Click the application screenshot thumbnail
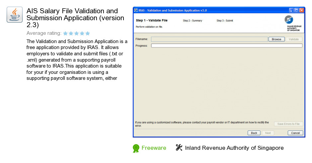The image size is (312, 163). (219, 72)
